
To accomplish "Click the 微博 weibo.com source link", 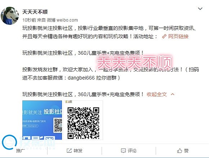I will [62, 20].
